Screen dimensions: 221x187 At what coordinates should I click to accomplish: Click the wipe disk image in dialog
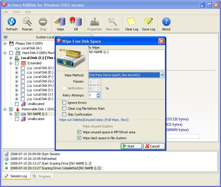pos(71,58)
